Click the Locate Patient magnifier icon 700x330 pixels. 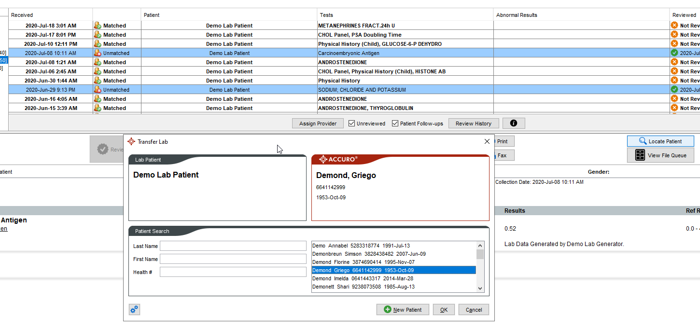click(x=643, y=141)
